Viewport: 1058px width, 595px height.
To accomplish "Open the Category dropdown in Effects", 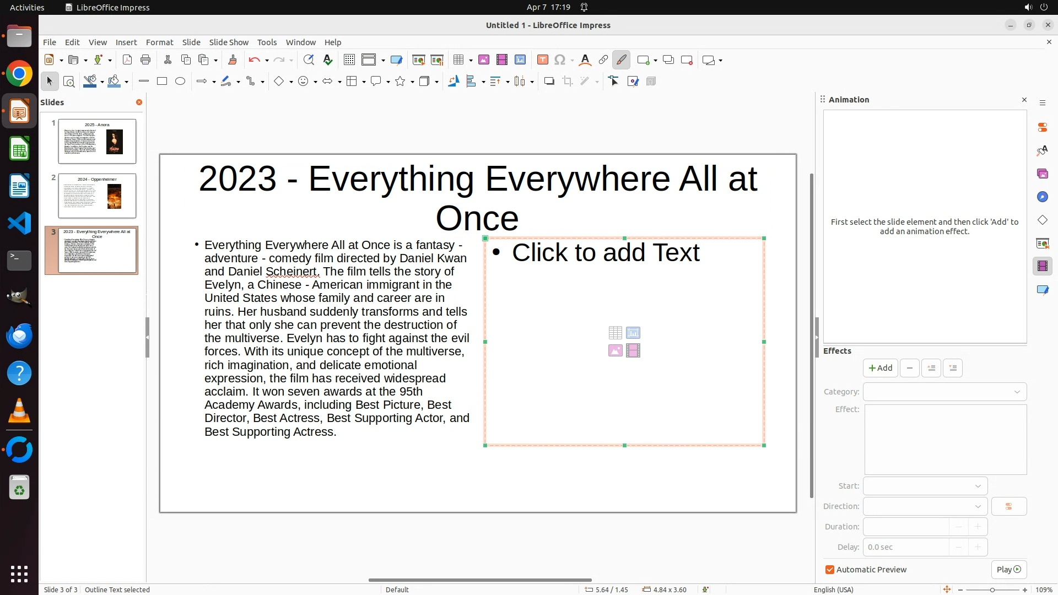I will click(x=944, y=392).
